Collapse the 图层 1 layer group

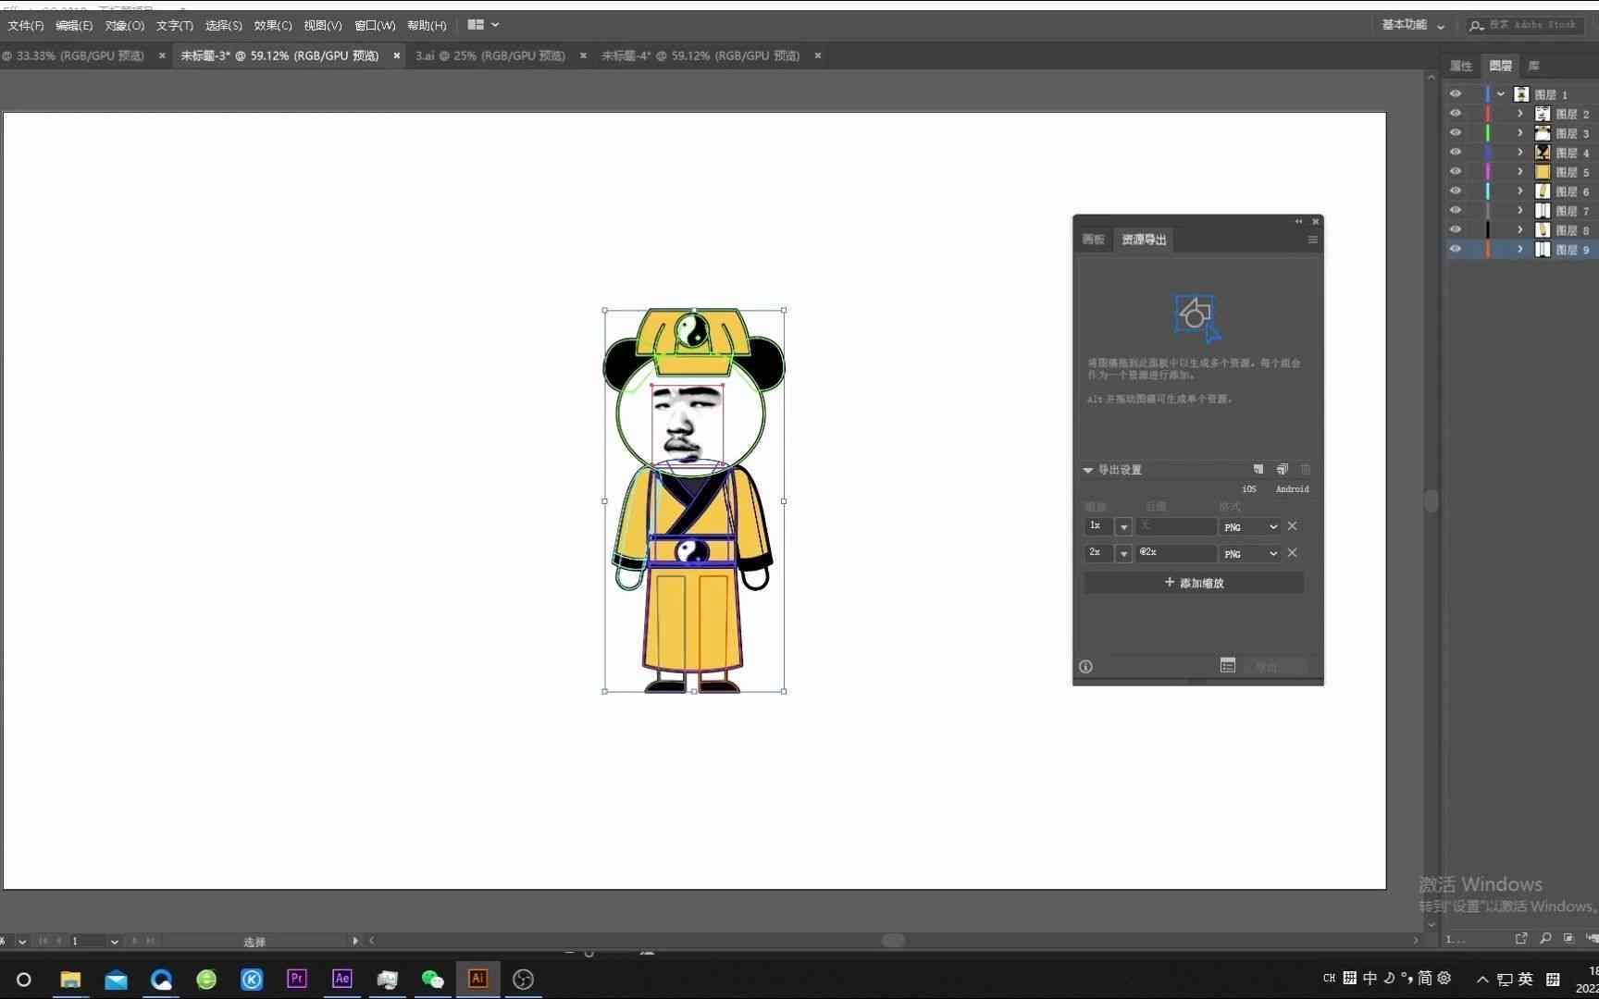click(x=1501, y=94)
